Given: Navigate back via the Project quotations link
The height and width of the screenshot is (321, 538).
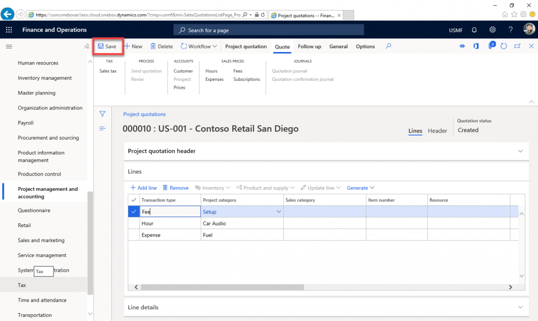Looking at the screenshot, I should [144, 113].
